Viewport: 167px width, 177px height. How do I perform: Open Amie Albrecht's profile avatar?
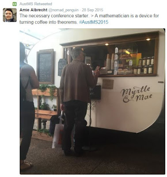[x=10, y=15]
